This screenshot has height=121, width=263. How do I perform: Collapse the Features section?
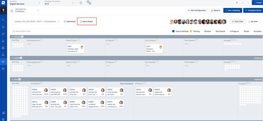click(12, 37)
